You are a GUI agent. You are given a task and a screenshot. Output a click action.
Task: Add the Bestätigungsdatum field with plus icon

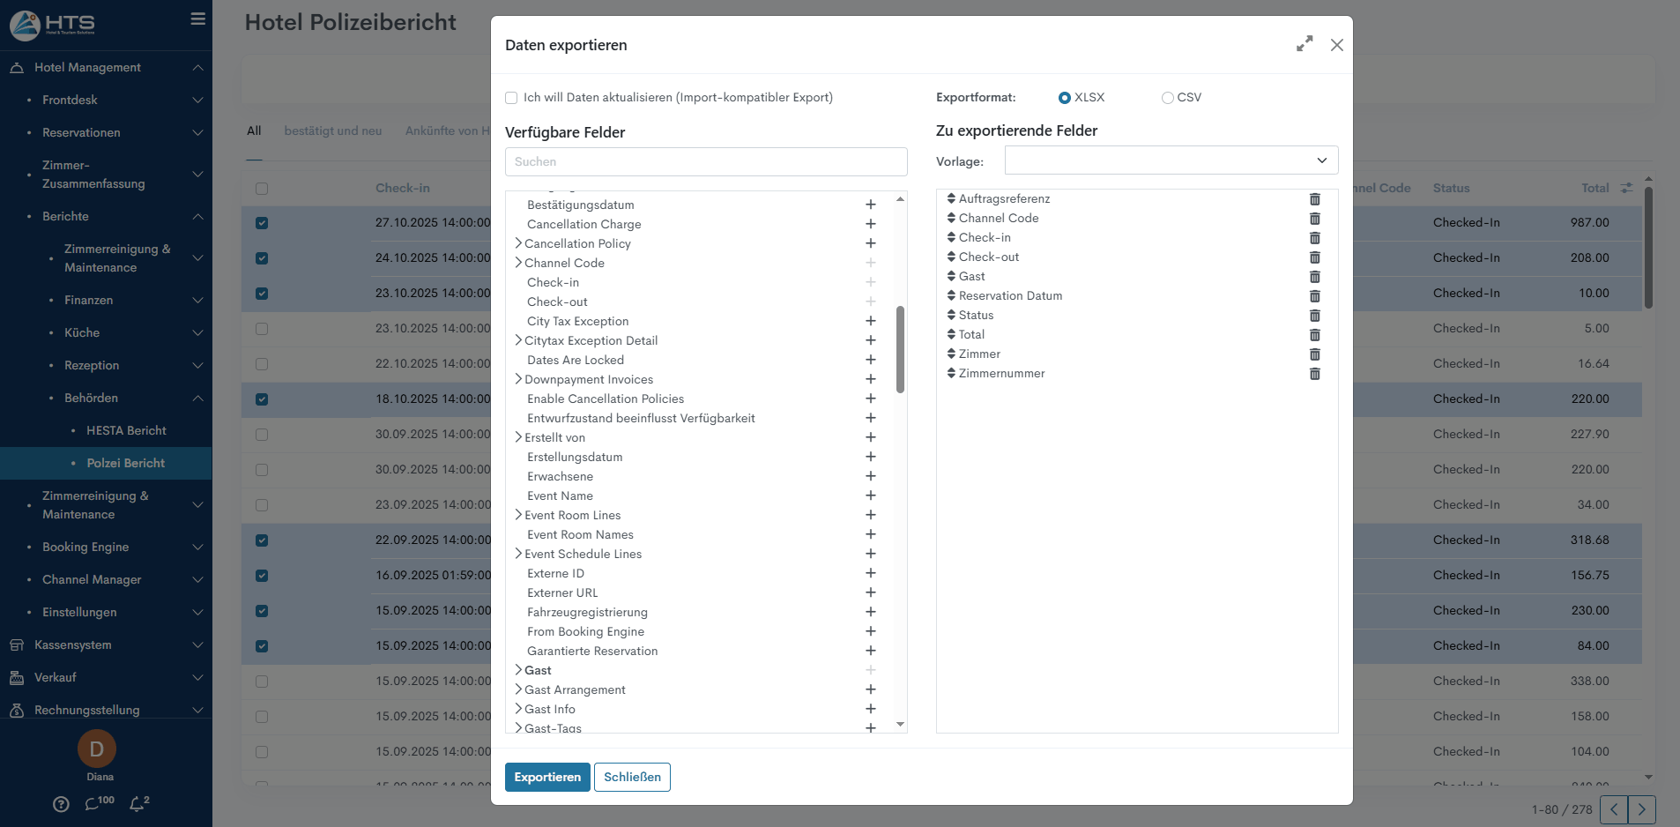(870, 205)
